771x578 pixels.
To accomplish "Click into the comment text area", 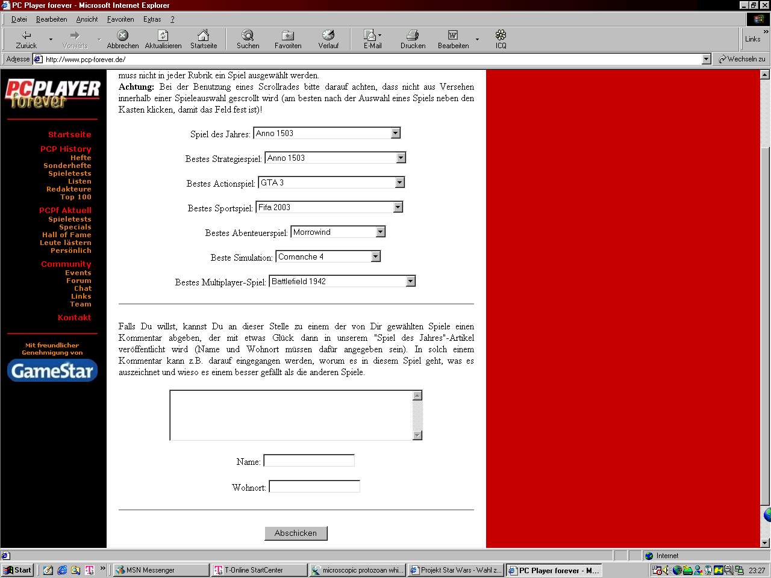I will 292,415.
